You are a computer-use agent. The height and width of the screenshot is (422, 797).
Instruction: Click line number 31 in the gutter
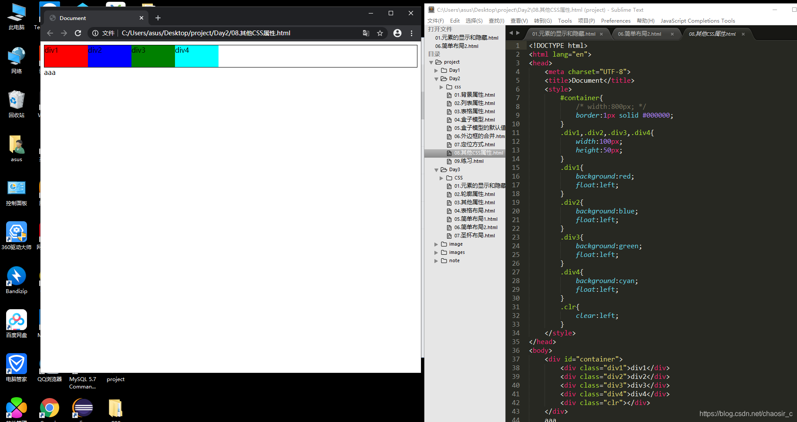(516, 307)
